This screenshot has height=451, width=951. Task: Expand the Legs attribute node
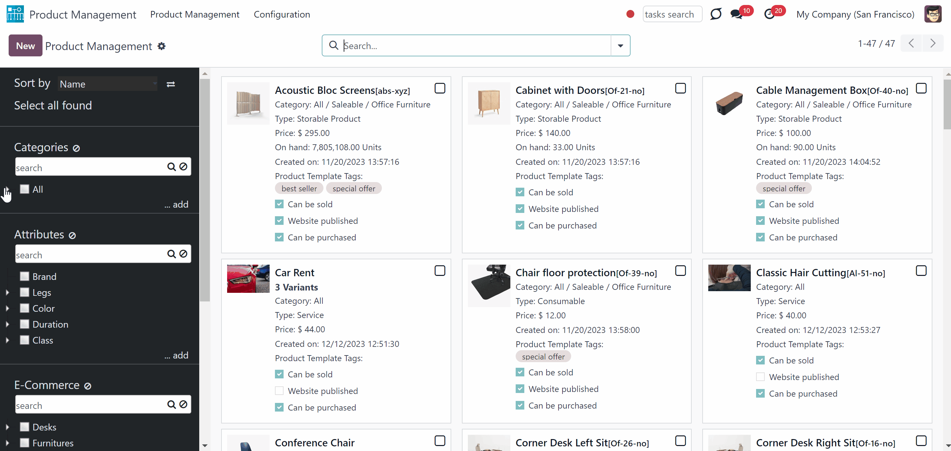coord(7,292)
